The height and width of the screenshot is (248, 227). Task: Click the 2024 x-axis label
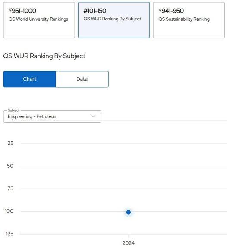(x=128, y=243)
